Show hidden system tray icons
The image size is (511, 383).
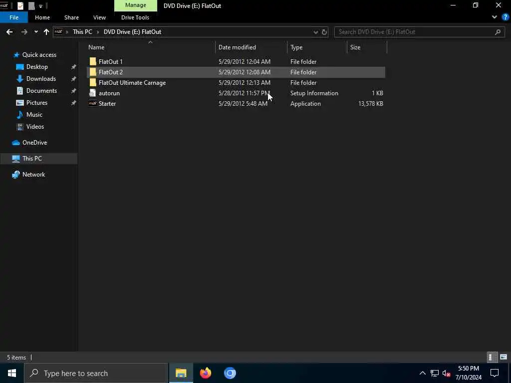coord(422,373)
